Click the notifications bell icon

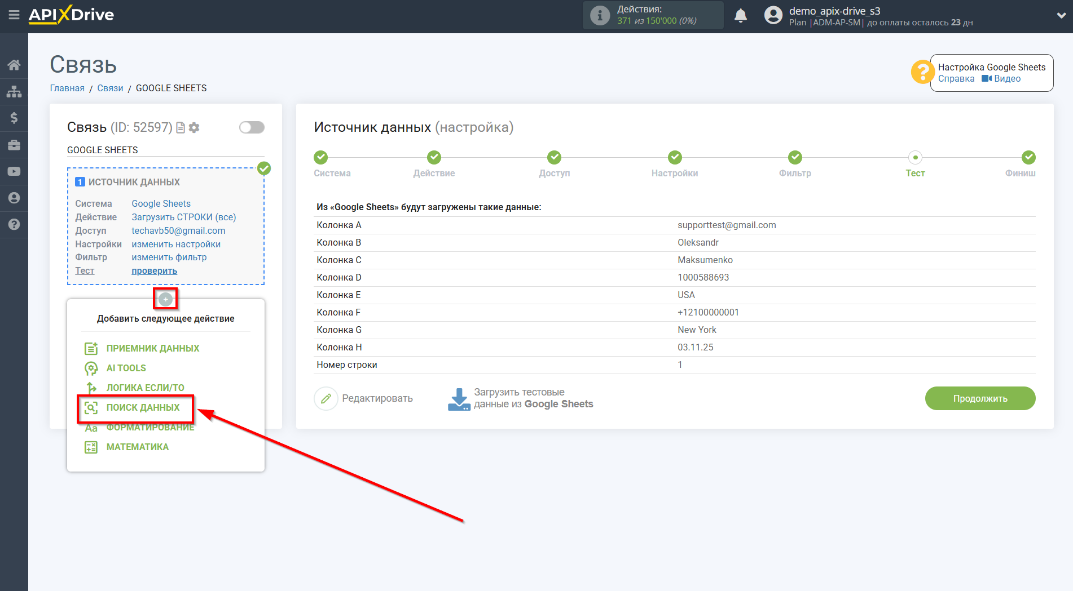click(740, 16)
